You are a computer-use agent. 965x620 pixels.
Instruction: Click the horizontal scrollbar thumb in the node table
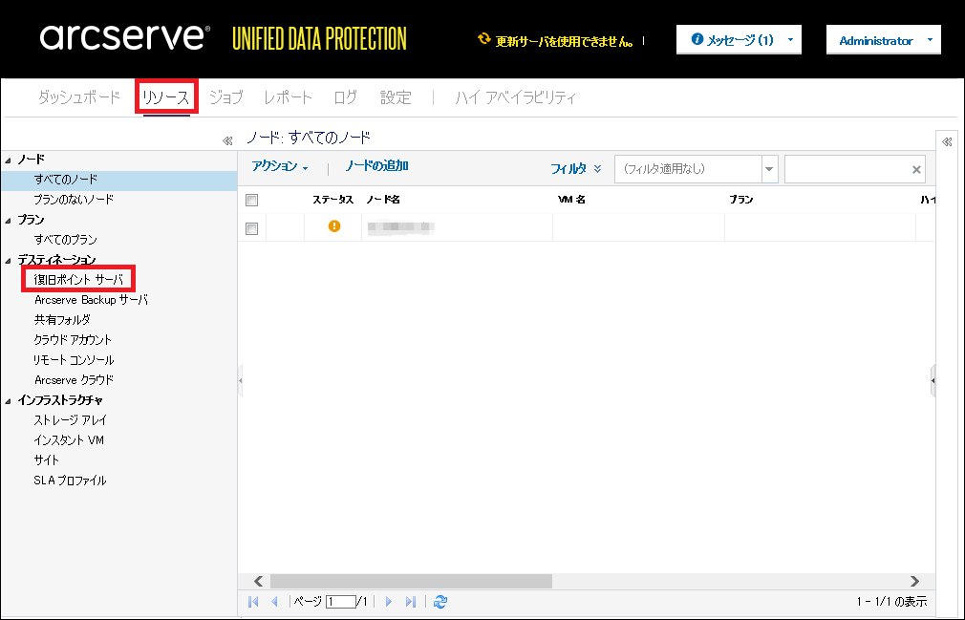(411, 581)
